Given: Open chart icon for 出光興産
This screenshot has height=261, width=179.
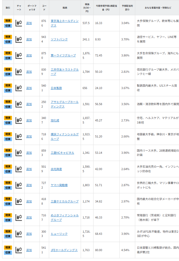Looking at the screenshot, I should pyautogui.click(x=19, y=169).
